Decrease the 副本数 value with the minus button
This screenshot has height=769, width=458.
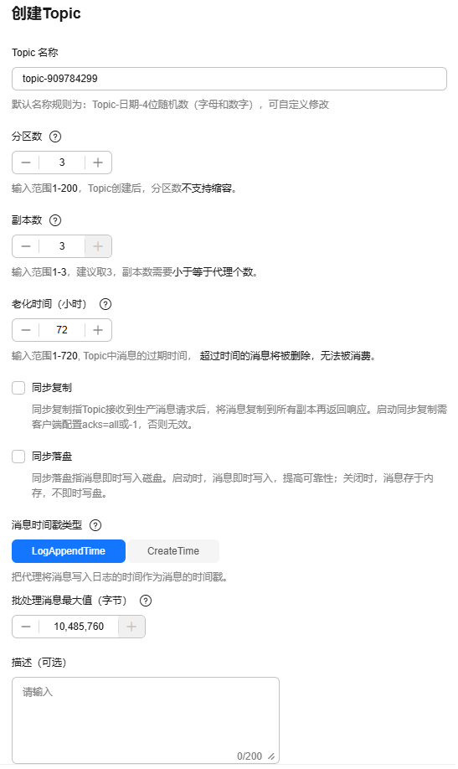coord(26,246)
